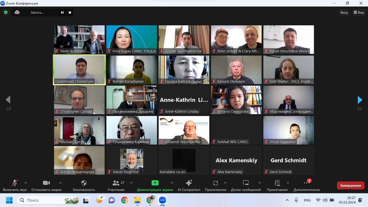Stop your video with Остановить видео

coord(46,185)
